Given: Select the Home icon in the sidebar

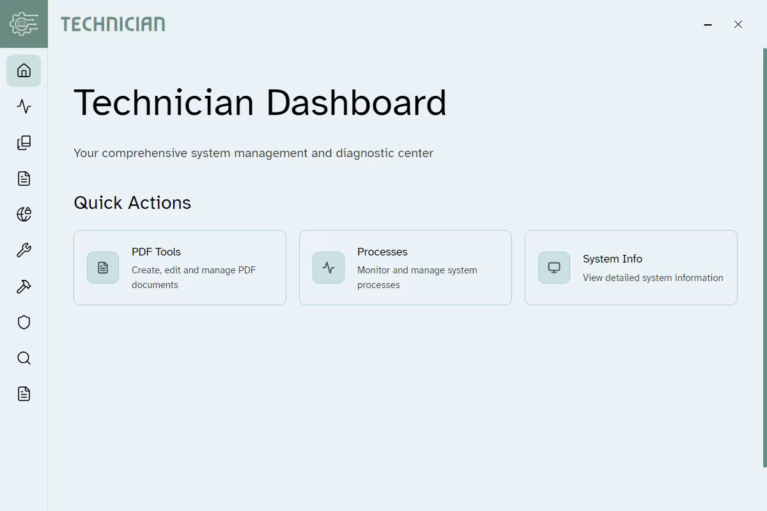Looking at the screenshot, I should click(x=24, y=71).
